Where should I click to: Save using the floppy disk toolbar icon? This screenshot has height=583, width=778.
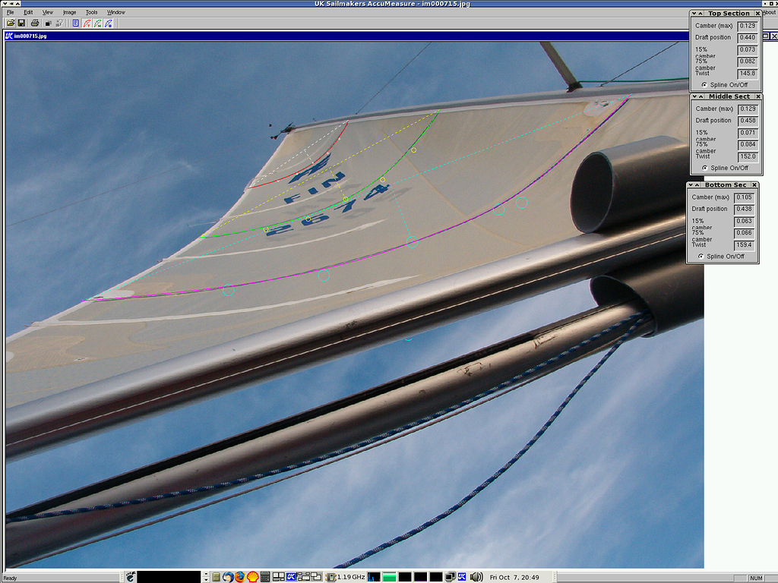click(x=21, y=23)
